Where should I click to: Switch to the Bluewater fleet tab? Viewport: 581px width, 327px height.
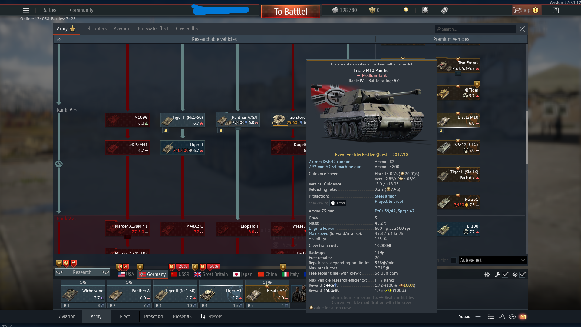[153, 29]
